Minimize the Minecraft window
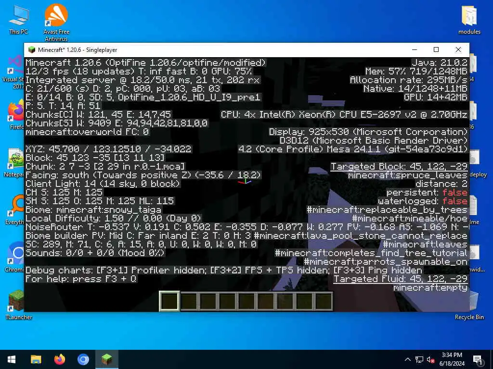 pos(415,49)
